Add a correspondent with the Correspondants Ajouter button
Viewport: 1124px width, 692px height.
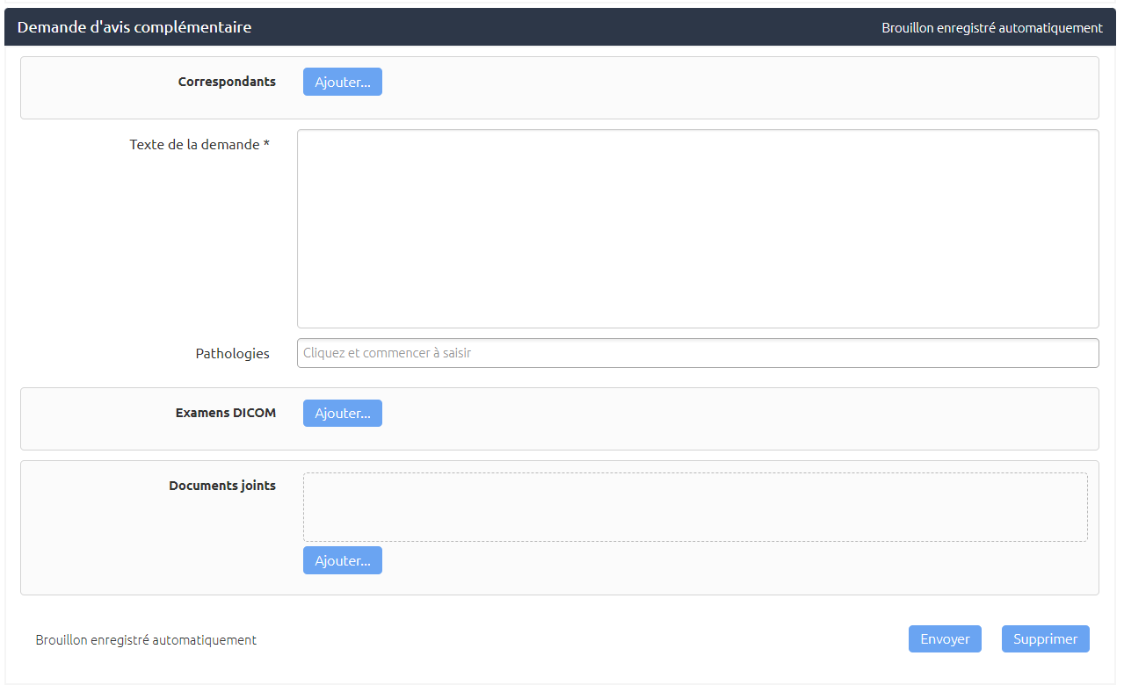pyautogui.click(x=343, y=82)
